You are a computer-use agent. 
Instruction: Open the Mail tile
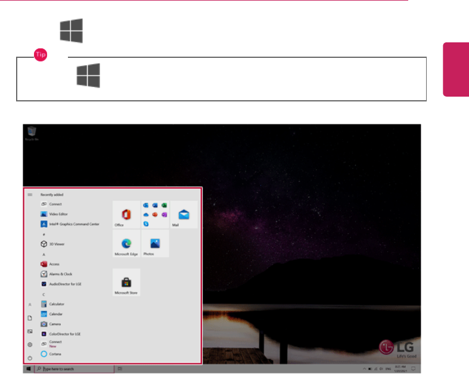click(184, 214)
